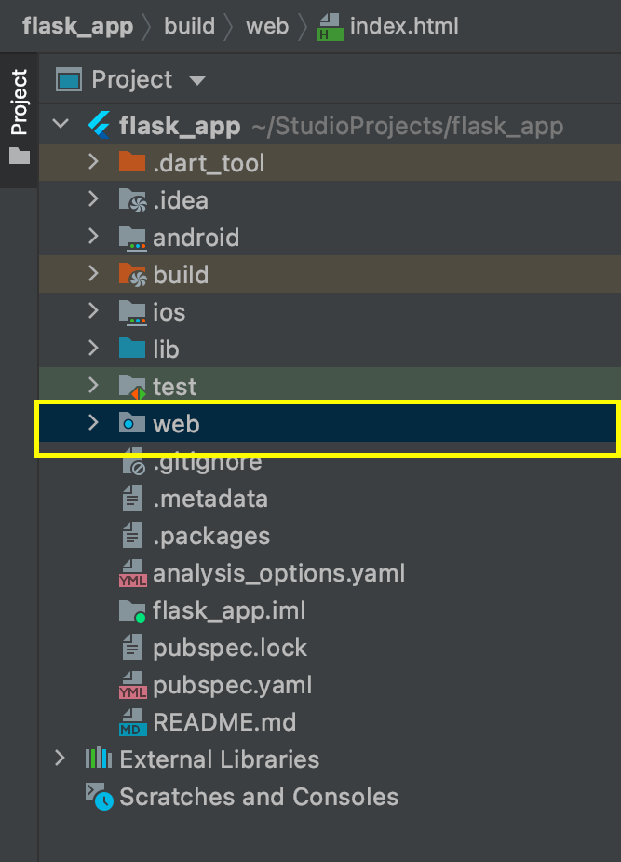Click the YML icon of analysis_options.yaml
This screenshot has width=621, height=862.
coord(132,573)
